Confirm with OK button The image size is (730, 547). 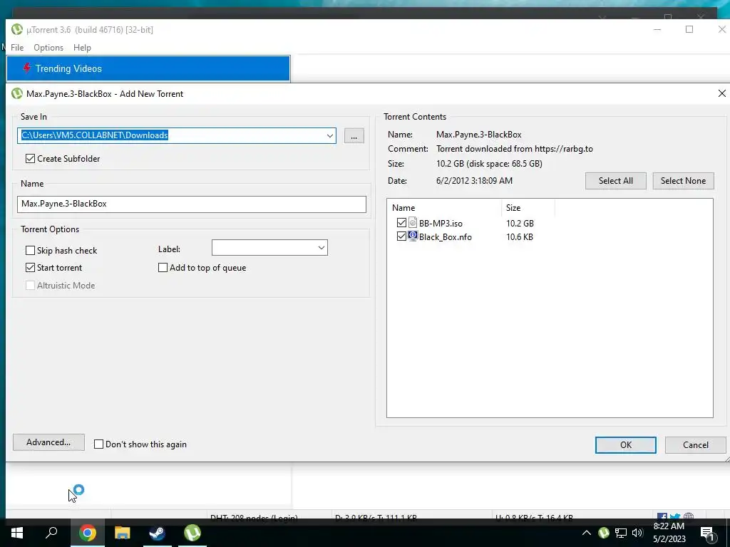(626, 445)
